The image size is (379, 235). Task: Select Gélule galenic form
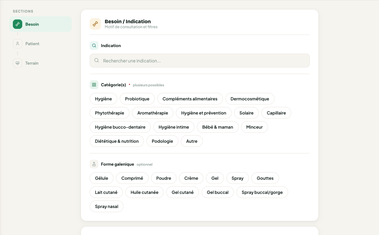[x=102, y=178]
